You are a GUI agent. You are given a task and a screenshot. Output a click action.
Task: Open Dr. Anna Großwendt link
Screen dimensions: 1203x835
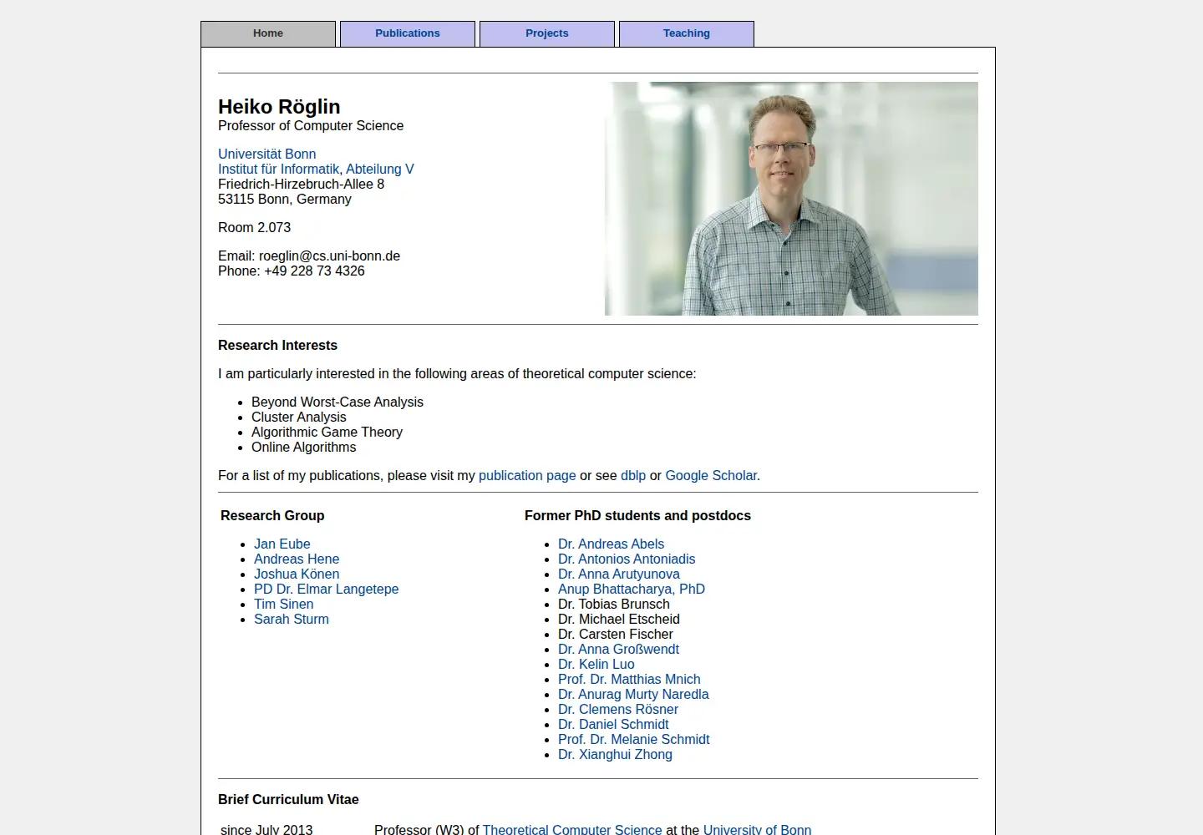(618, 649)
